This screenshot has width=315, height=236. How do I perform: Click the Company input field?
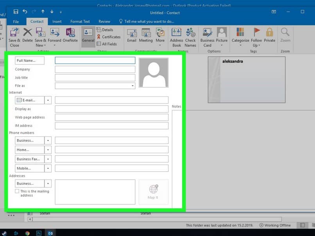[x=95, y=70]
